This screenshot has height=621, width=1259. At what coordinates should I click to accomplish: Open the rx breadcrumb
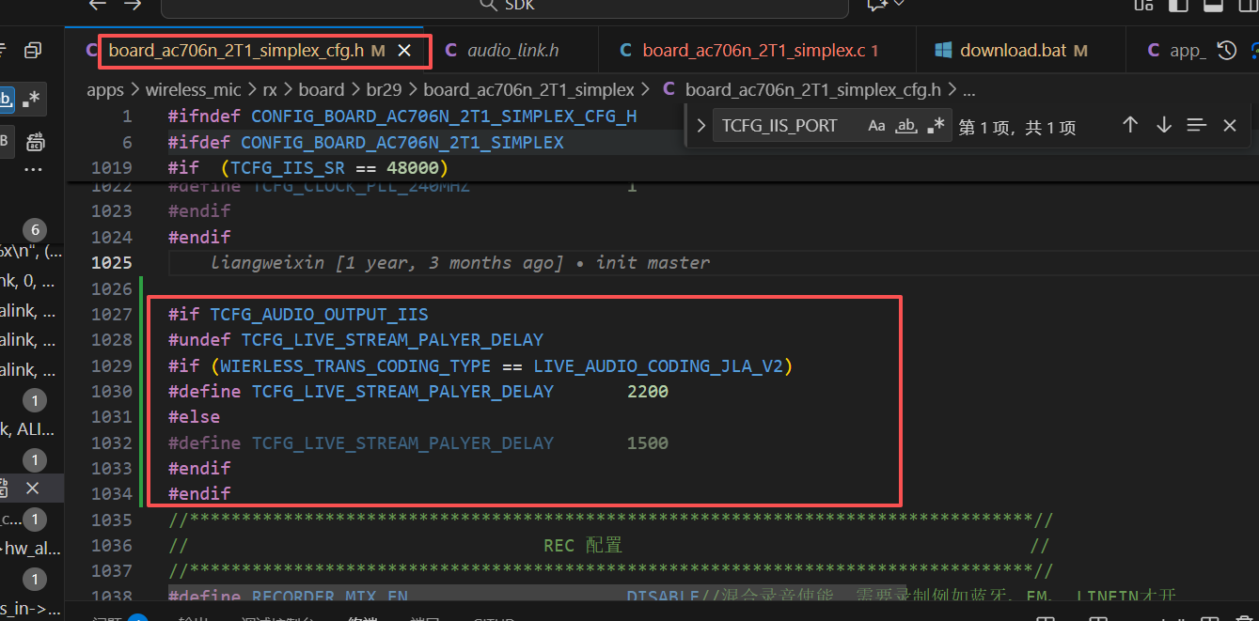tap(270, 90)
